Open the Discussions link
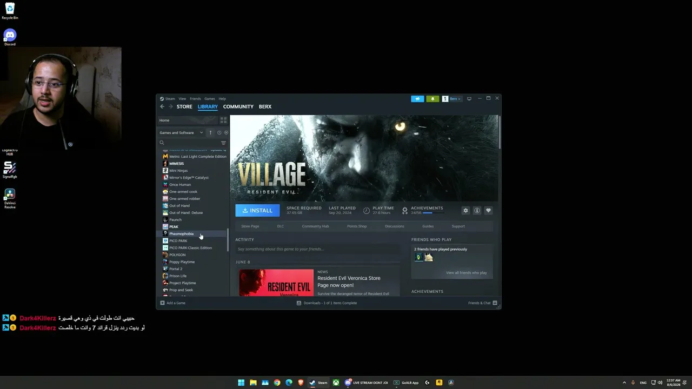Screen dimensions: 692x389 (x=395, y=226)
